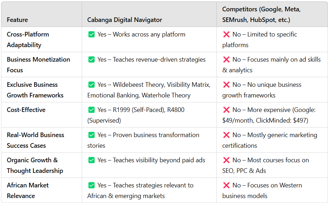Image resolution: width=328 pixels, height=203 pixels.
Task: Click the "Exclusive Business Growth Frameworks" row label
Action: coord(35,90)
